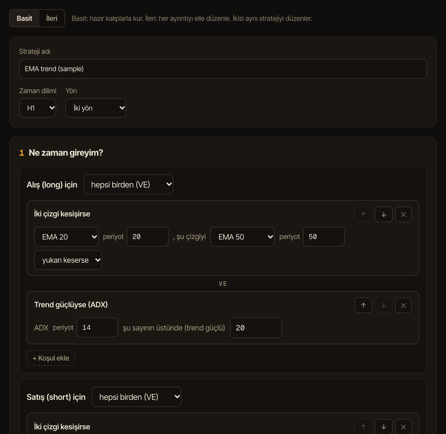This screenshot has height=434, width=446.
Task: Open the Yön 'İki yön' dropdown
Action: [x=96, y=108]
